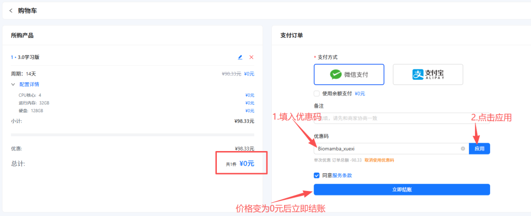Remove the 3.0学习版 item with the red X

pyautogui.click(x=251, y=57)
